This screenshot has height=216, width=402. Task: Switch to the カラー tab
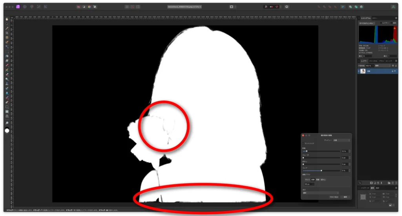point(374,18)
